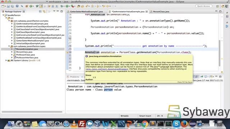
Task: Click Package Explorer horizontal scrollbar
Action: click(32, 112)
